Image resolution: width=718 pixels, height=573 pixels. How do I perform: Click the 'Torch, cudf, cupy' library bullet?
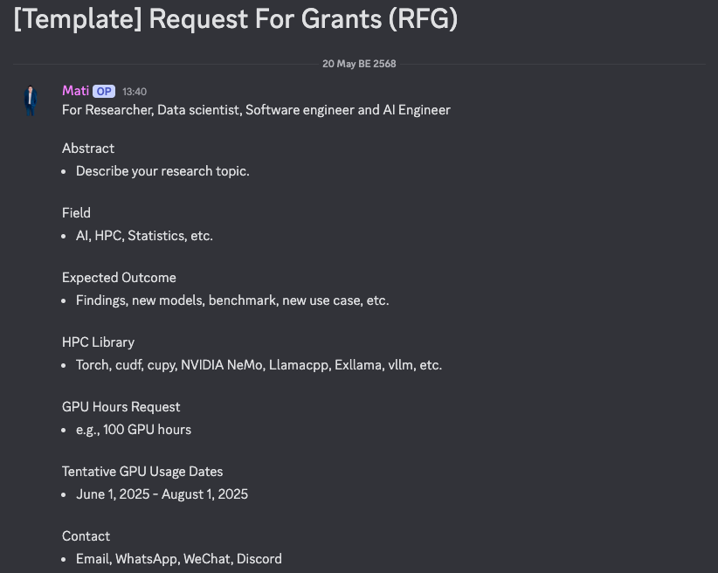[x=259, y=365]
